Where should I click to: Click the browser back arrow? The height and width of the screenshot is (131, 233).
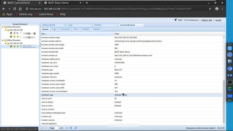[x=4, y=9]
